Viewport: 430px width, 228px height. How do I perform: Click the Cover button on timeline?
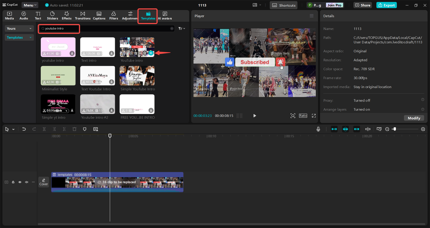click(44, 182)
